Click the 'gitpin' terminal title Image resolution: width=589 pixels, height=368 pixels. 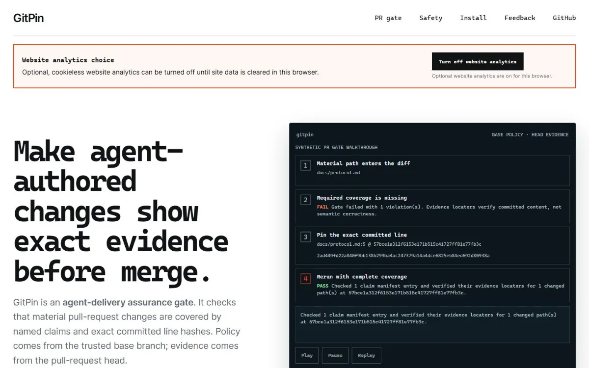tap(305, 134)
